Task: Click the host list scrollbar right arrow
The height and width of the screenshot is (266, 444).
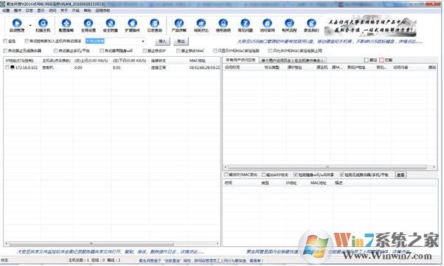Action: coord(218,243)
